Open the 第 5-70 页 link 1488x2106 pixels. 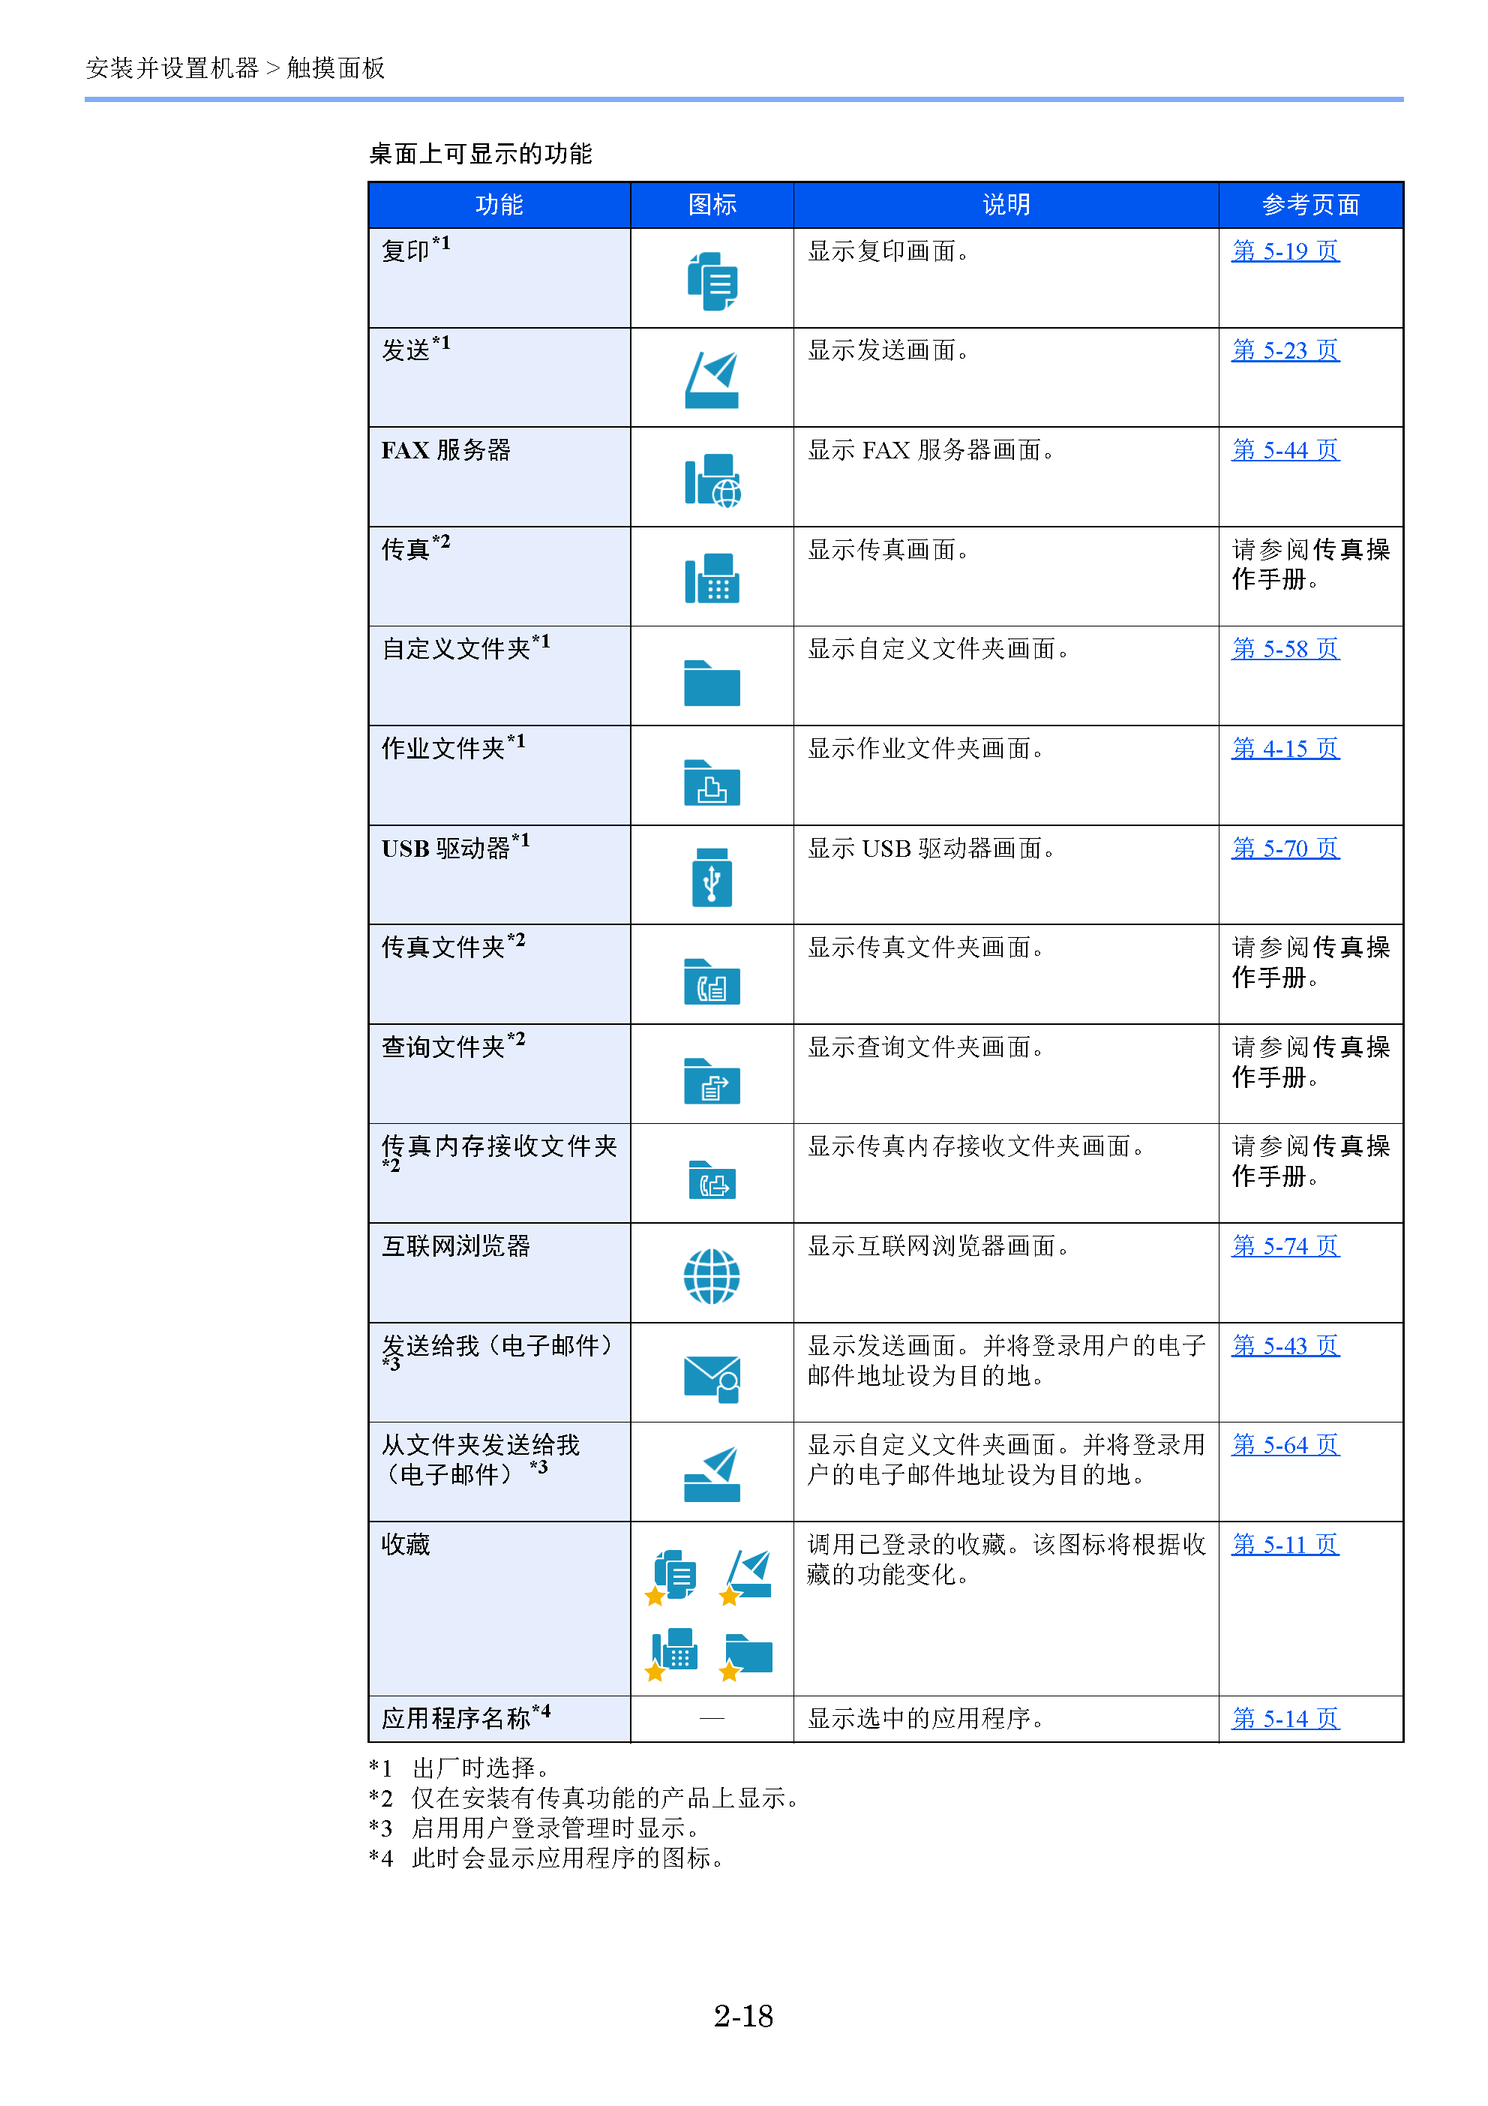(x=1285, y=848)
